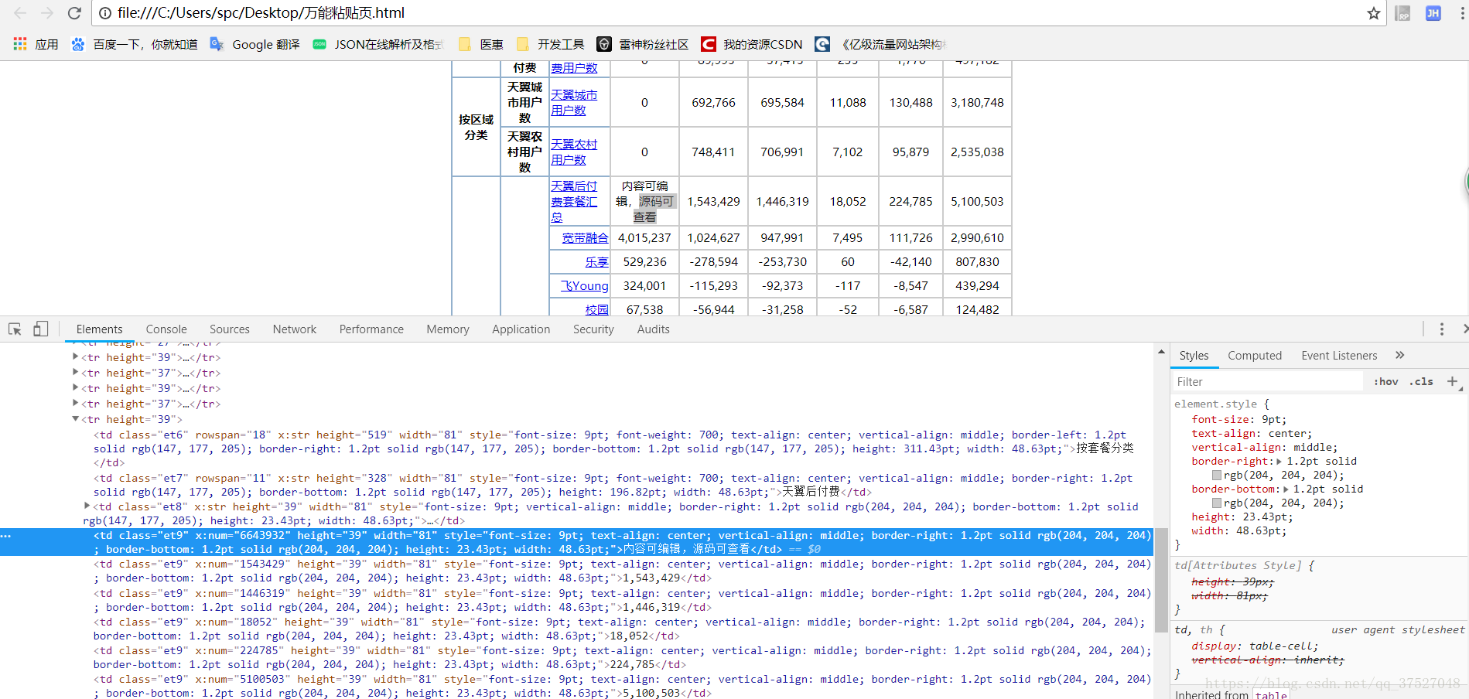Open the border-bottom color swatch in Styles

click(x=1217, y=503)
